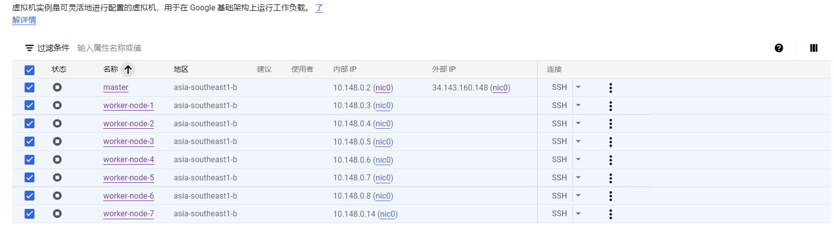The height and width of the screenshot is (231, 834).
Task: Click the filter conditions icon
Action: pyautogui.click(x=30, y=48)
